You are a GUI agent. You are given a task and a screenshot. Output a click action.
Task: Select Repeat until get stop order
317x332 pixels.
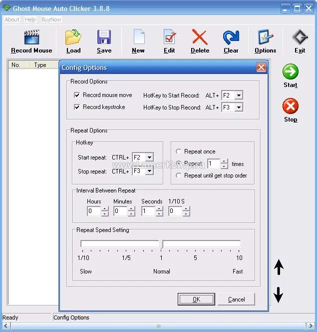coord(179,175)
